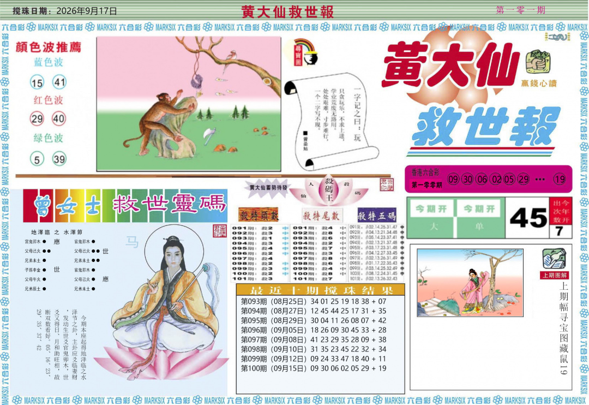Select result row 第097期 (09月08日)
The image size is (589, 405).
click(x=314, y=340)
